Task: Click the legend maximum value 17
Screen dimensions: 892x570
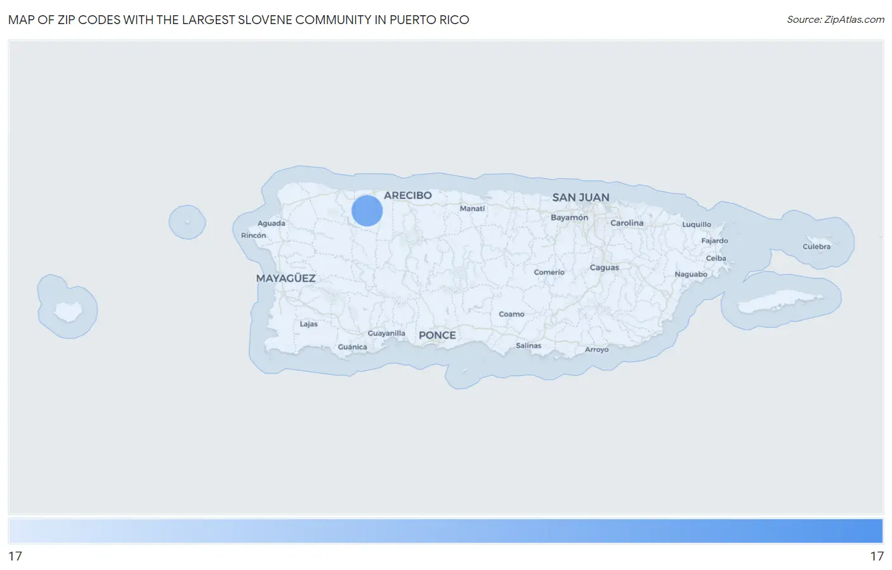Action: coord(877,556)
